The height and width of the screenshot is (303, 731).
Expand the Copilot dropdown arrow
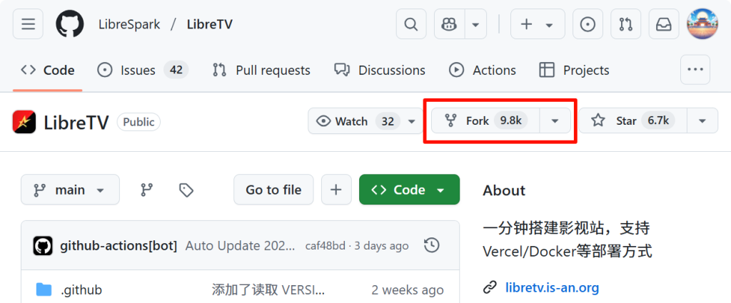point(475,24)
